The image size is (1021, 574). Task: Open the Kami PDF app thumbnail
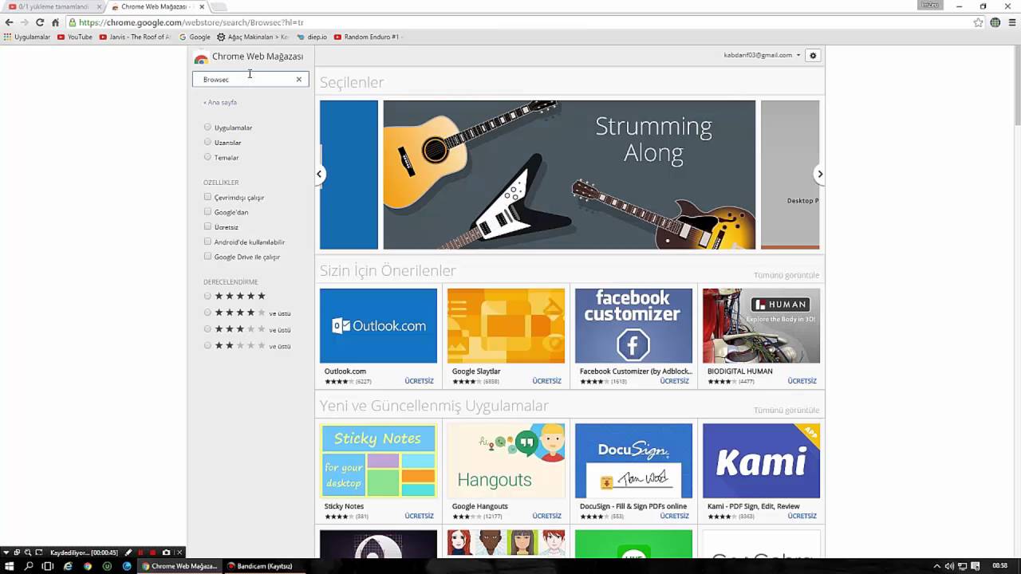coord(761,461)
